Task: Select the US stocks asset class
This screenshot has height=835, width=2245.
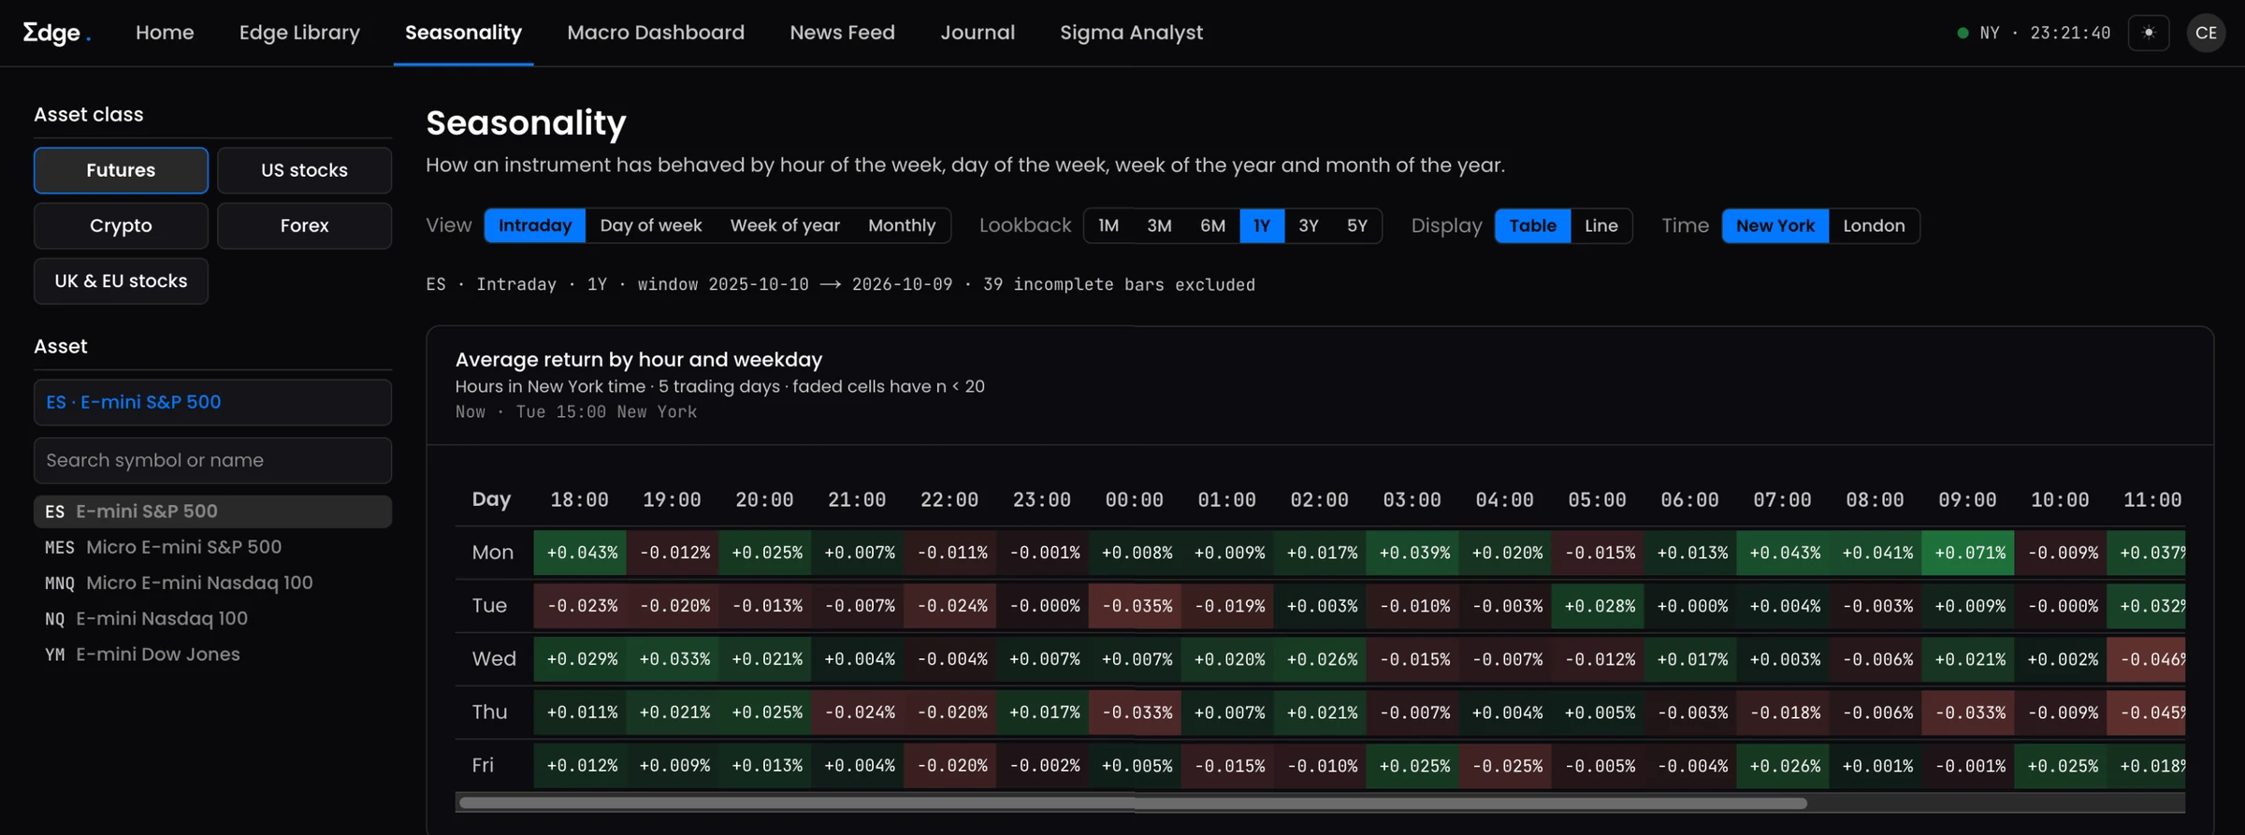Action: click(x=304, y=170)
